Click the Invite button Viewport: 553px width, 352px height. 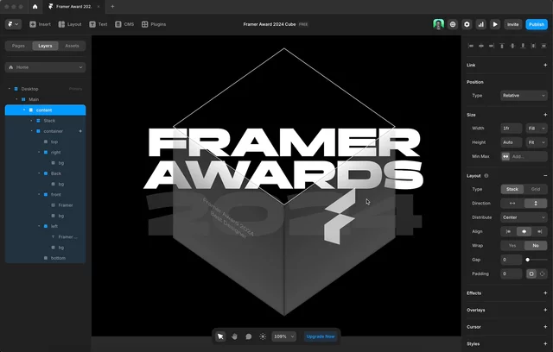click(512, 24)
